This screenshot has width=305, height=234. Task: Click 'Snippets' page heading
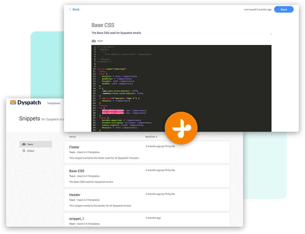point(30,118)
